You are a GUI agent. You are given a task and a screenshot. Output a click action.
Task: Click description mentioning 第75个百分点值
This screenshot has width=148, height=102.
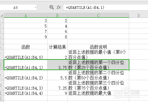click(98, 85)
